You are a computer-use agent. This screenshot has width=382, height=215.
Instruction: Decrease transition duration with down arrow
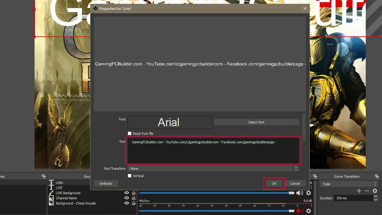[376, 199]
